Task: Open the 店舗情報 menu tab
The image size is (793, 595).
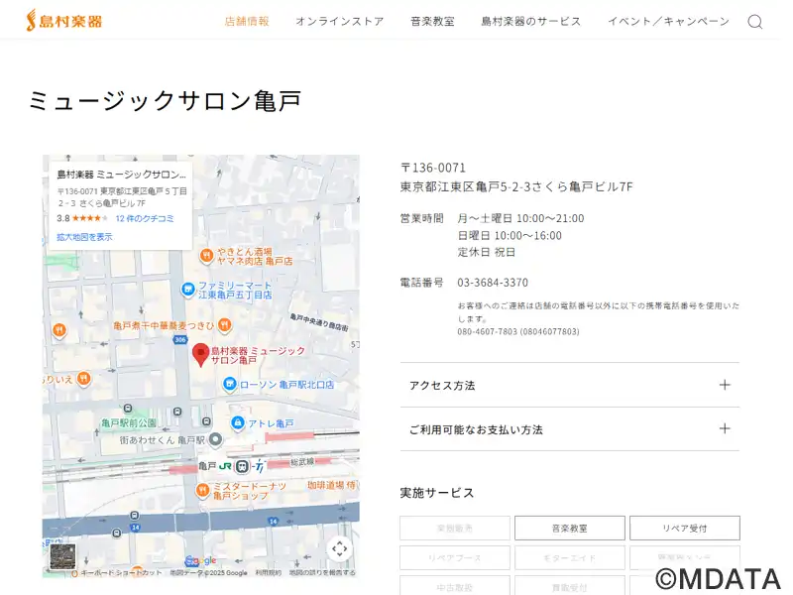Action: tap(247, 21)
